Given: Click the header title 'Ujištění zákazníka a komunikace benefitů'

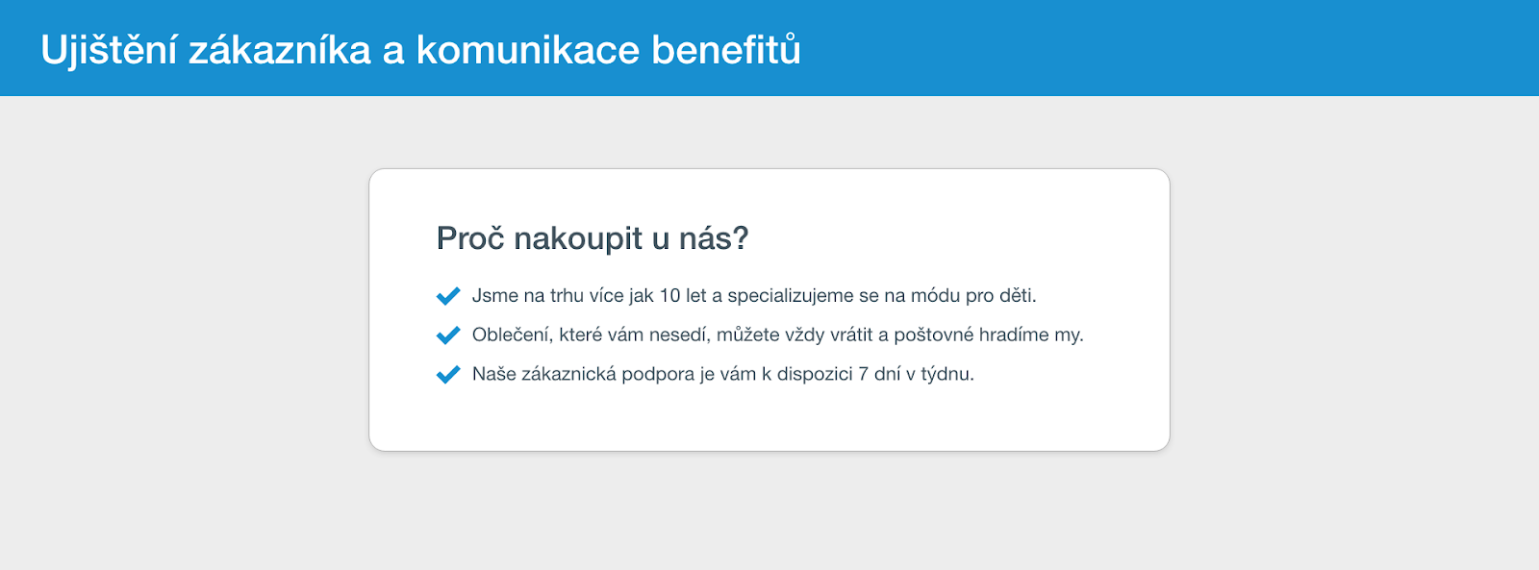Looking at the screenshot, I should coord(420,50).
